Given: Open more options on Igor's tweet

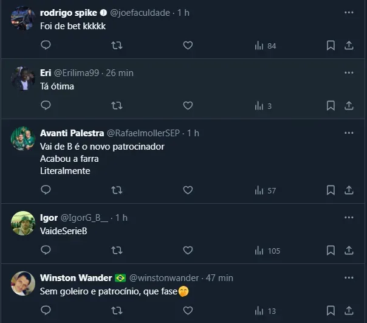Looking at the screenshot, I should 349,218.
